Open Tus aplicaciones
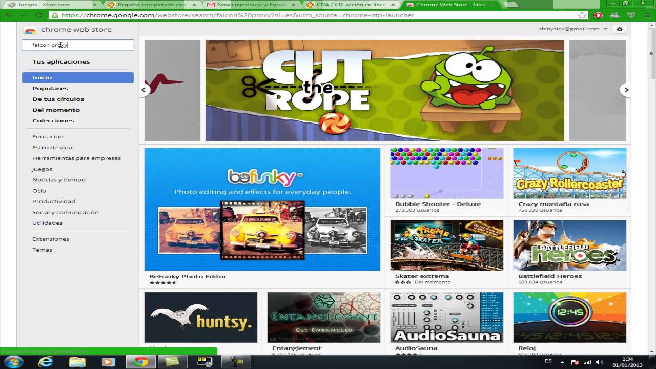Viewport: 656px width, 369px height. pos(61,61)
